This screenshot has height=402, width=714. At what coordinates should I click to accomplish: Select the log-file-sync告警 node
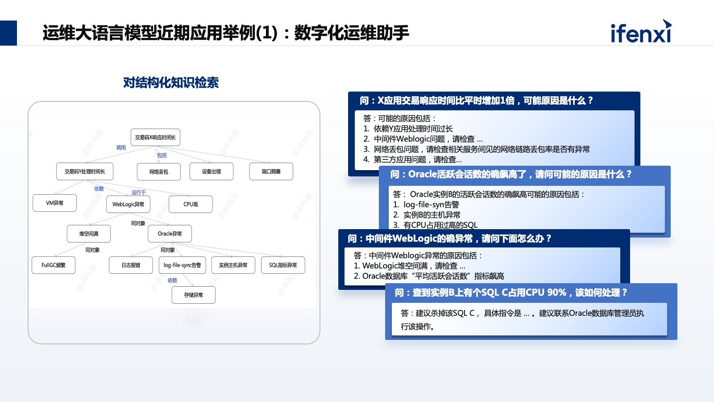pyautogui.click(x=183, y=265)
